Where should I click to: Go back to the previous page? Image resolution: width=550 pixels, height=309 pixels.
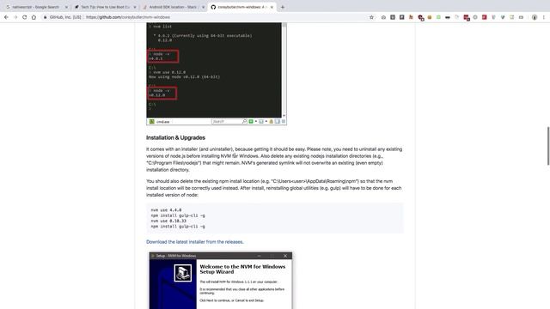[x=6, y=17]
